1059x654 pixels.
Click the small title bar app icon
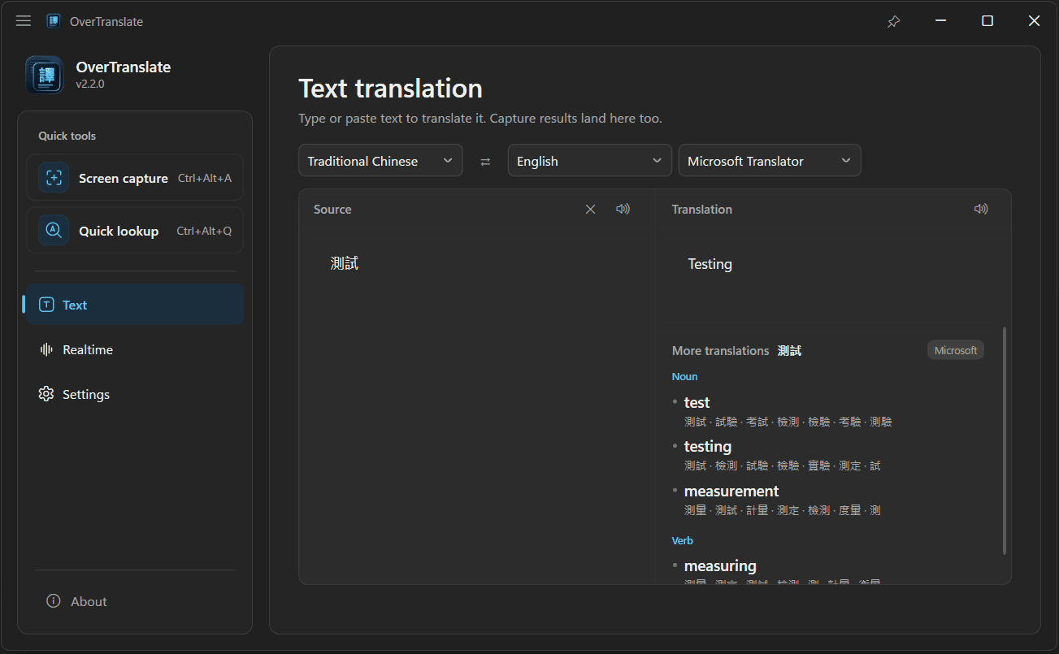click(x=53, y=21)
